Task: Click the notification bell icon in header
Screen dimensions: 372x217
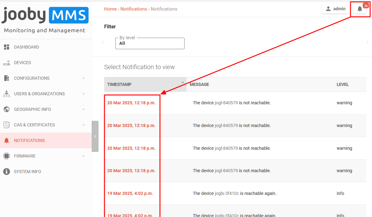Action: coord(360,9)
